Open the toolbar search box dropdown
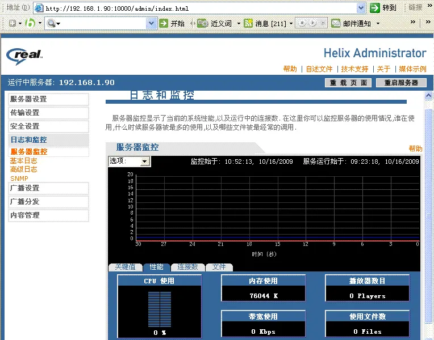 (151, 23)
